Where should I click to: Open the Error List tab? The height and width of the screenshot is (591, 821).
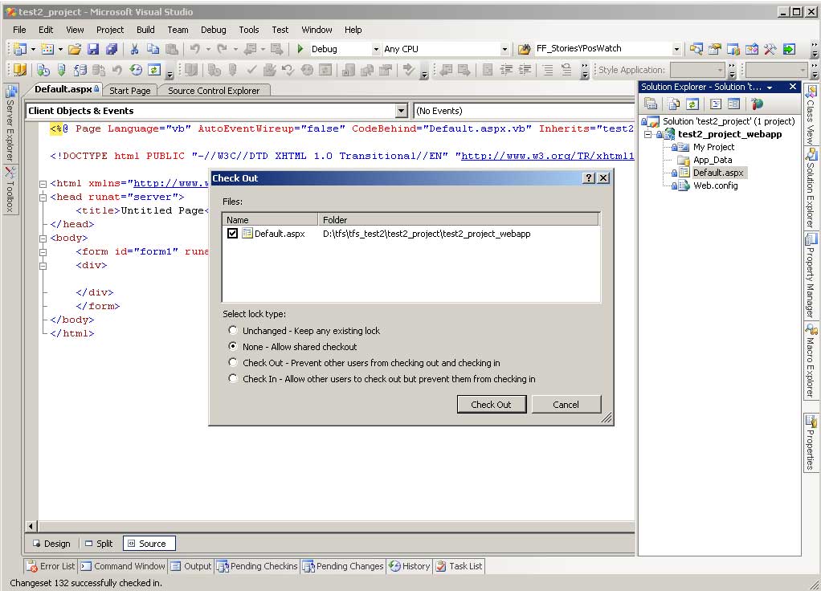coord(51,566)
